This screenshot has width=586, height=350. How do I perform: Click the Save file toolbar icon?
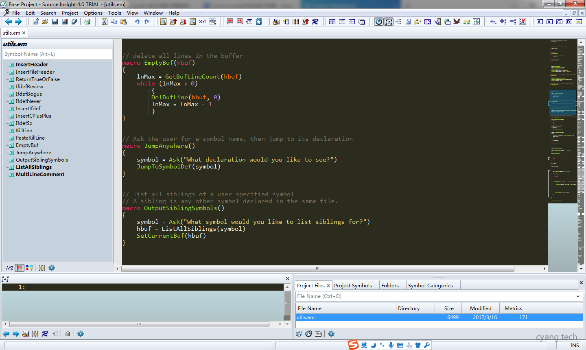tap(55, 22)
